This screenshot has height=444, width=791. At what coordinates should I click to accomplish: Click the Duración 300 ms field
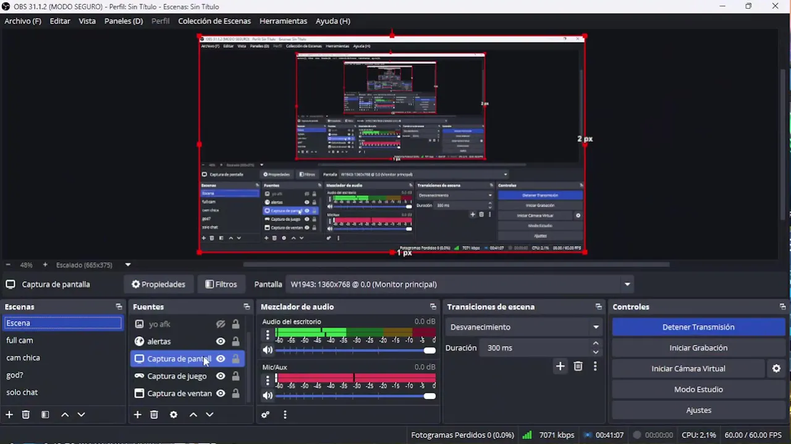pyautogui.click(x=535, y=348)
